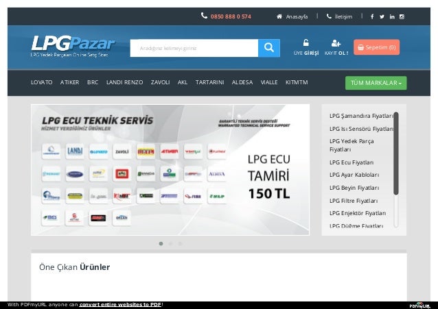Open ALDESA brand menu
Viewport: 438px width, 309px height.
(242, 82)
